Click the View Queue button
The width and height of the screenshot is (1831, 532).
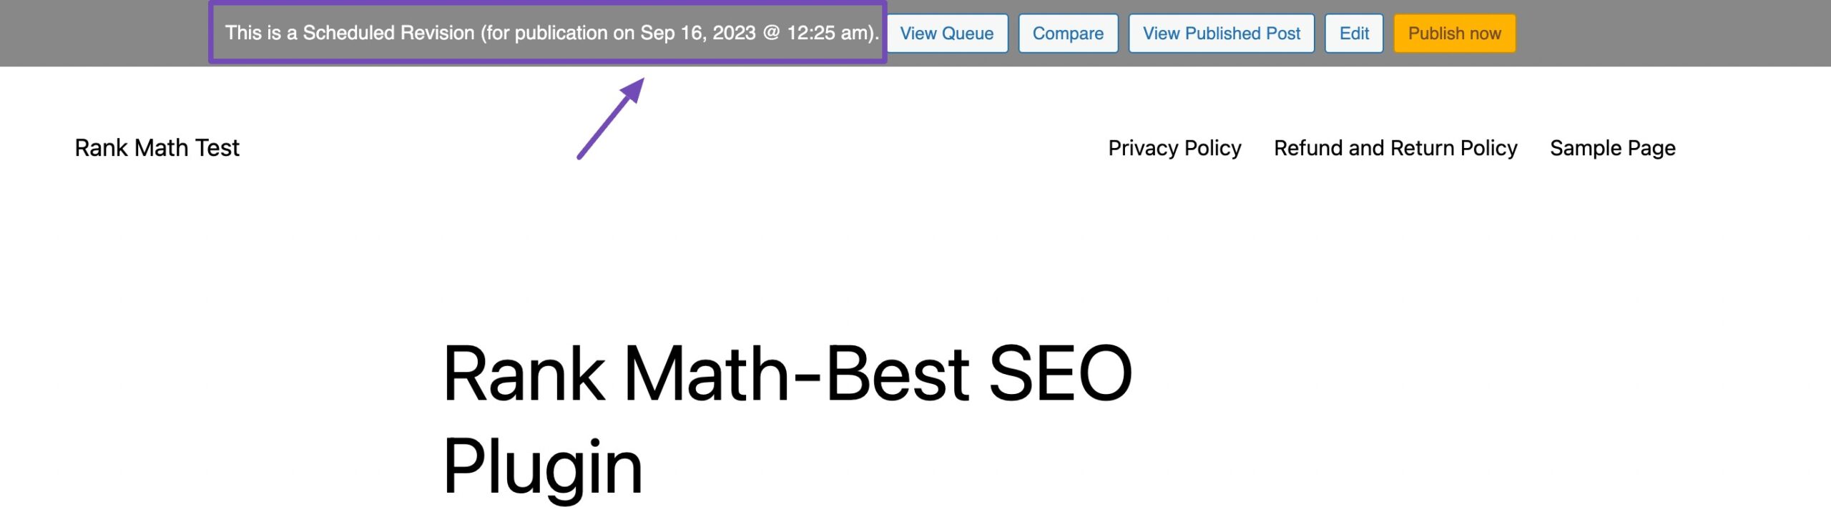tap(946, 34)
